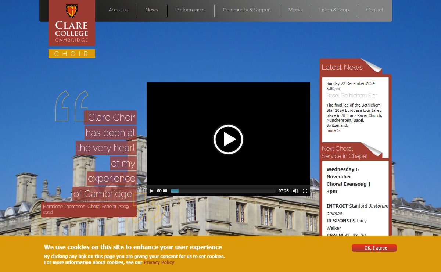Click the cookie notice headline text
This screenshot has width=441, height=272.
[133, 247]
